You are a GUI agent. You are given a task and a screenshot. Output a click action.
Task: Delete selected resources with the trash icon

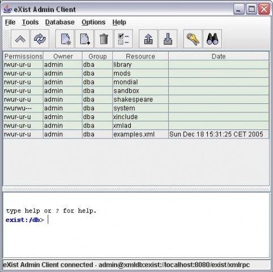[104, 39]
